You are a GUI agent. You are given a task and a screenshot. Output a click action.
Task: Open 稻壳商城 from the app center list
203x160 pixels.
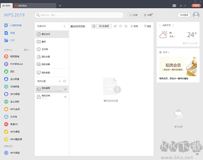click(12, 57)
